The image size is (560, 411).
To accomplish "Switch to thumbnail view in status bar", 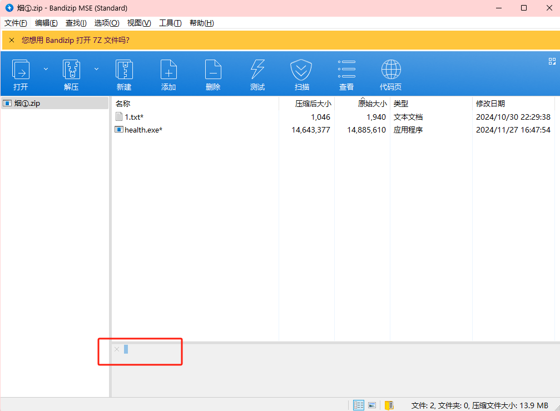I will point(372,405).
